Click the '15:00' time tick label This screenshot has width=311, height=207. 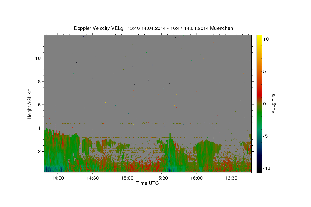pyautogui.click(x=127, y=178)
